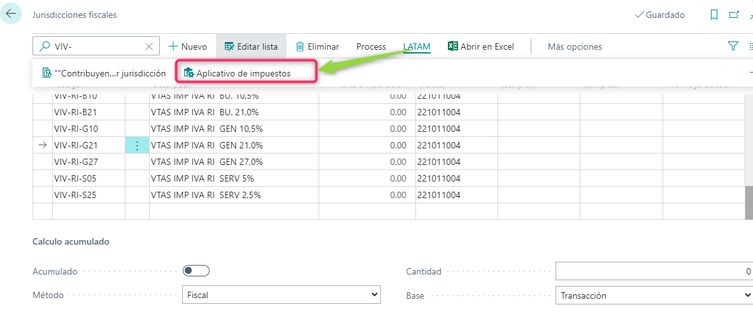This screenshot has height=314, width=753.
Task: Click description VTAS IMP IVA RI GEN 10,5%
Action: pos(208,129)
